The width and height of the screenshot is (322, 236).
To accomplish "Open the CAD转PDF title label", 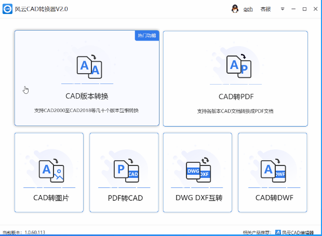I will (x=236, y=96).
